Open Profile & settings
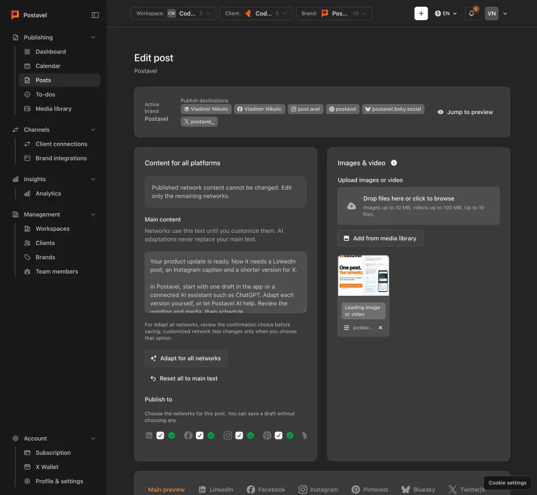This screenshot has width=537, height=495. [x=59, y=482]
